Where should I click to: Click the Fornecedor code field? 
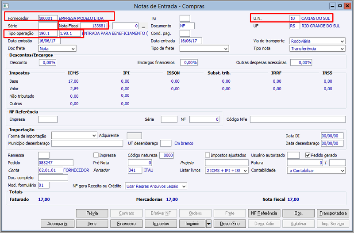pyautogui.click(x=48, y=18)
